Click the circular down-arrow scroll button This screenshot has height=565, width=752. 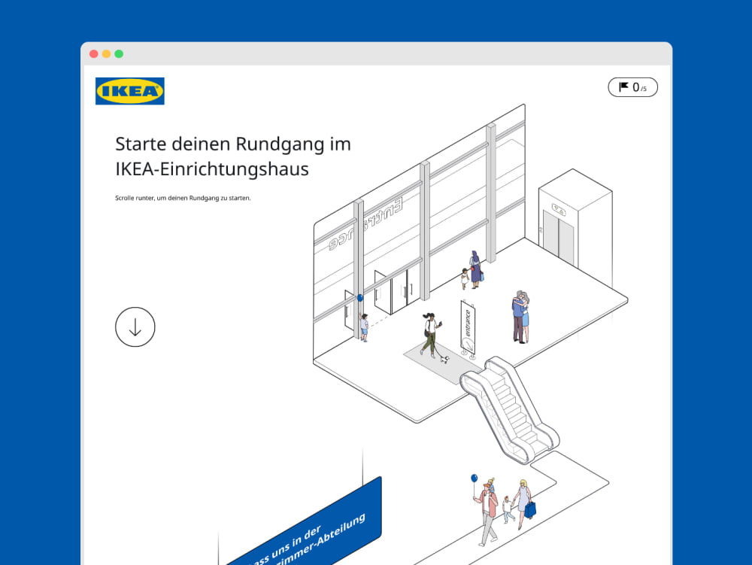(135, 327)
